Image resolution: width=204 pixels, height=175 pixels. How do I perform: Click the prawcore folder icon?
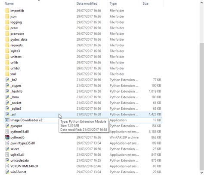click(7, 33)
